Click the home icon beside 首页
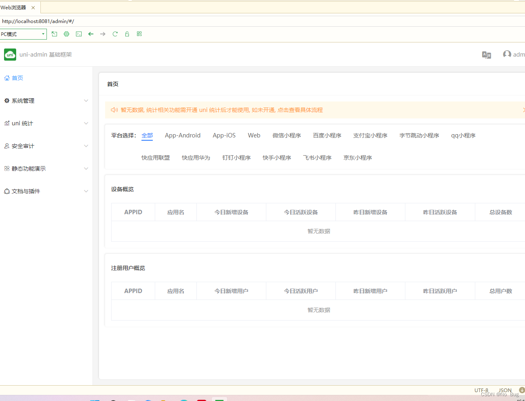Viewport: 525px width, 401px height. pos(7,78)
